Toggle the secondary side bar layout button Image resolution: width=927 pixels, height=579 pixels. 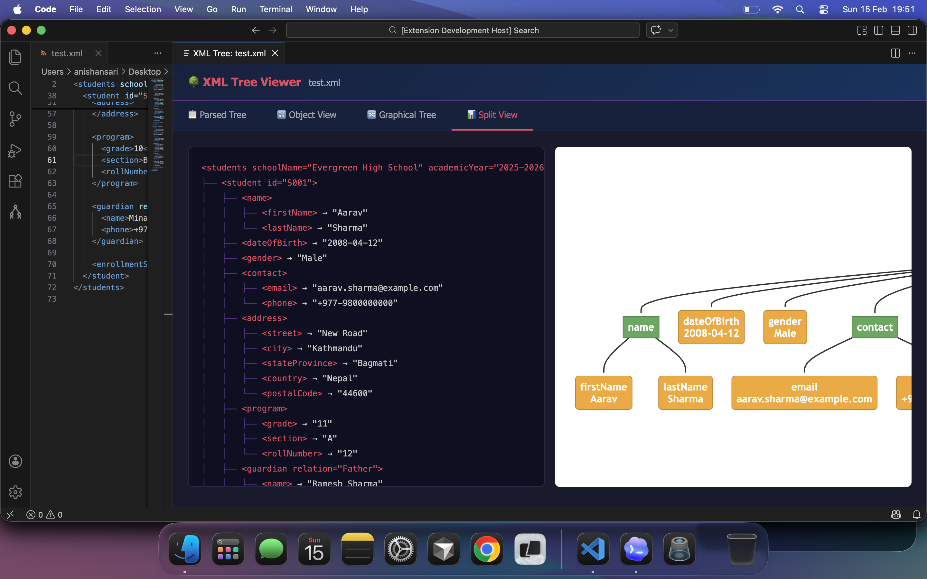click(912, 30)
